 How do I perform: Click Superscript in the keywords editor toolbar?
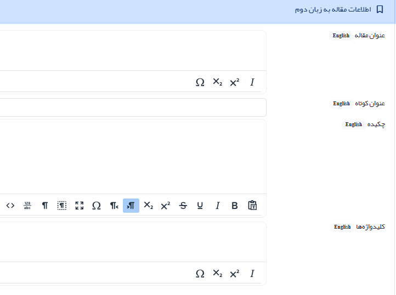235,274
